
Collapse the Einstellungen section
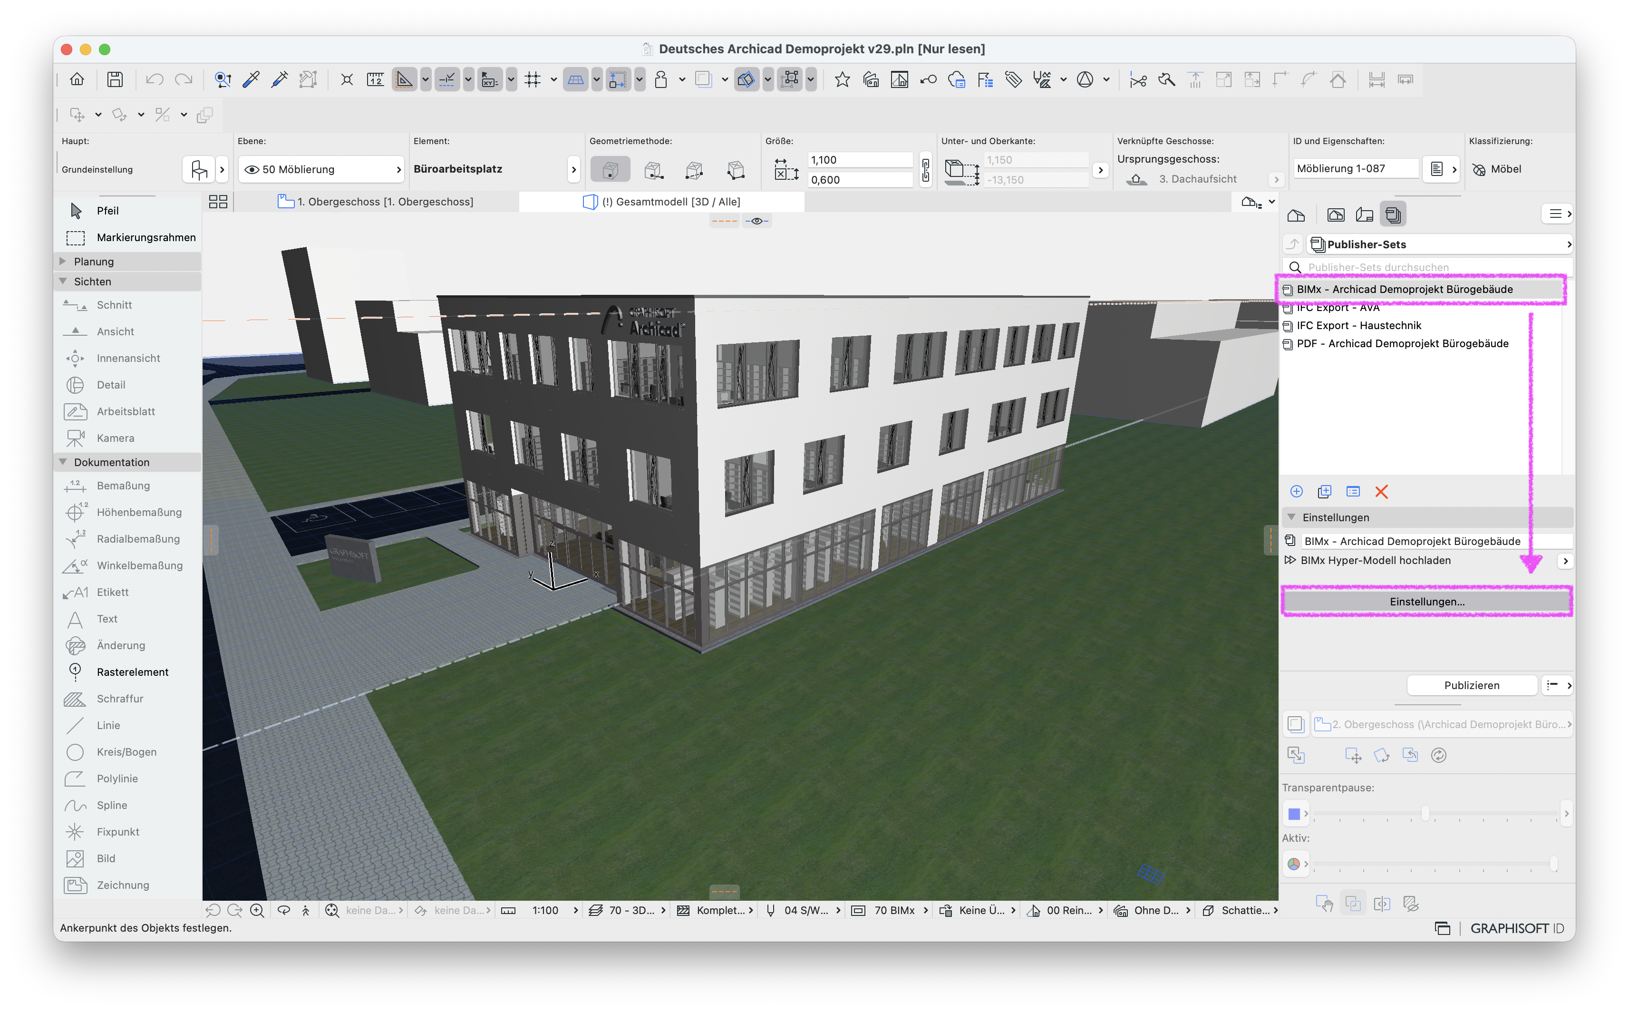[1292, 517]
